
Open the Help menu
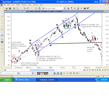coord(41,5)
